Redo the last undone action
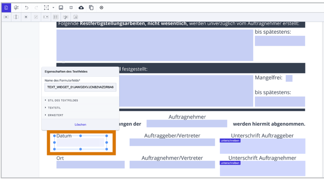Viewport: 324px width, 180px height. (36, 8)
